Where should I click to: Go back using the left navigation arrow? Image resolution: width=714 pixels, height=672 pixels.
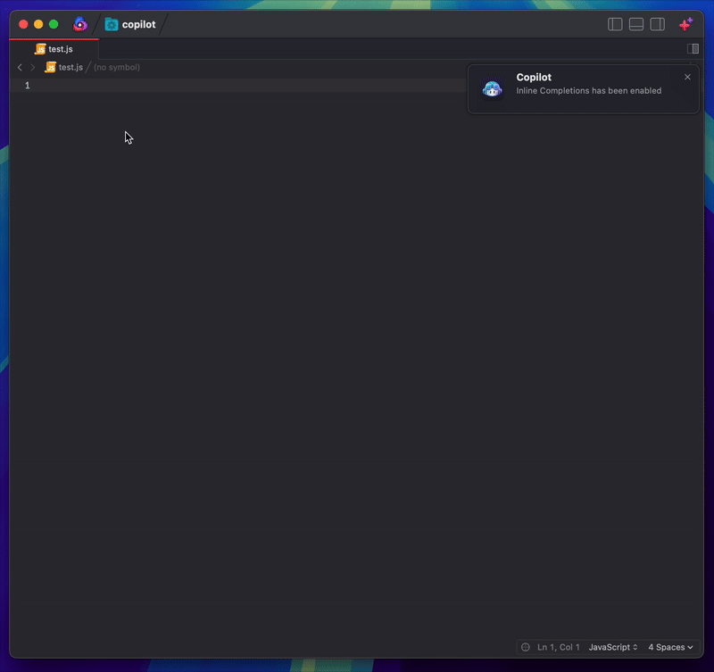tap(20, 67)
